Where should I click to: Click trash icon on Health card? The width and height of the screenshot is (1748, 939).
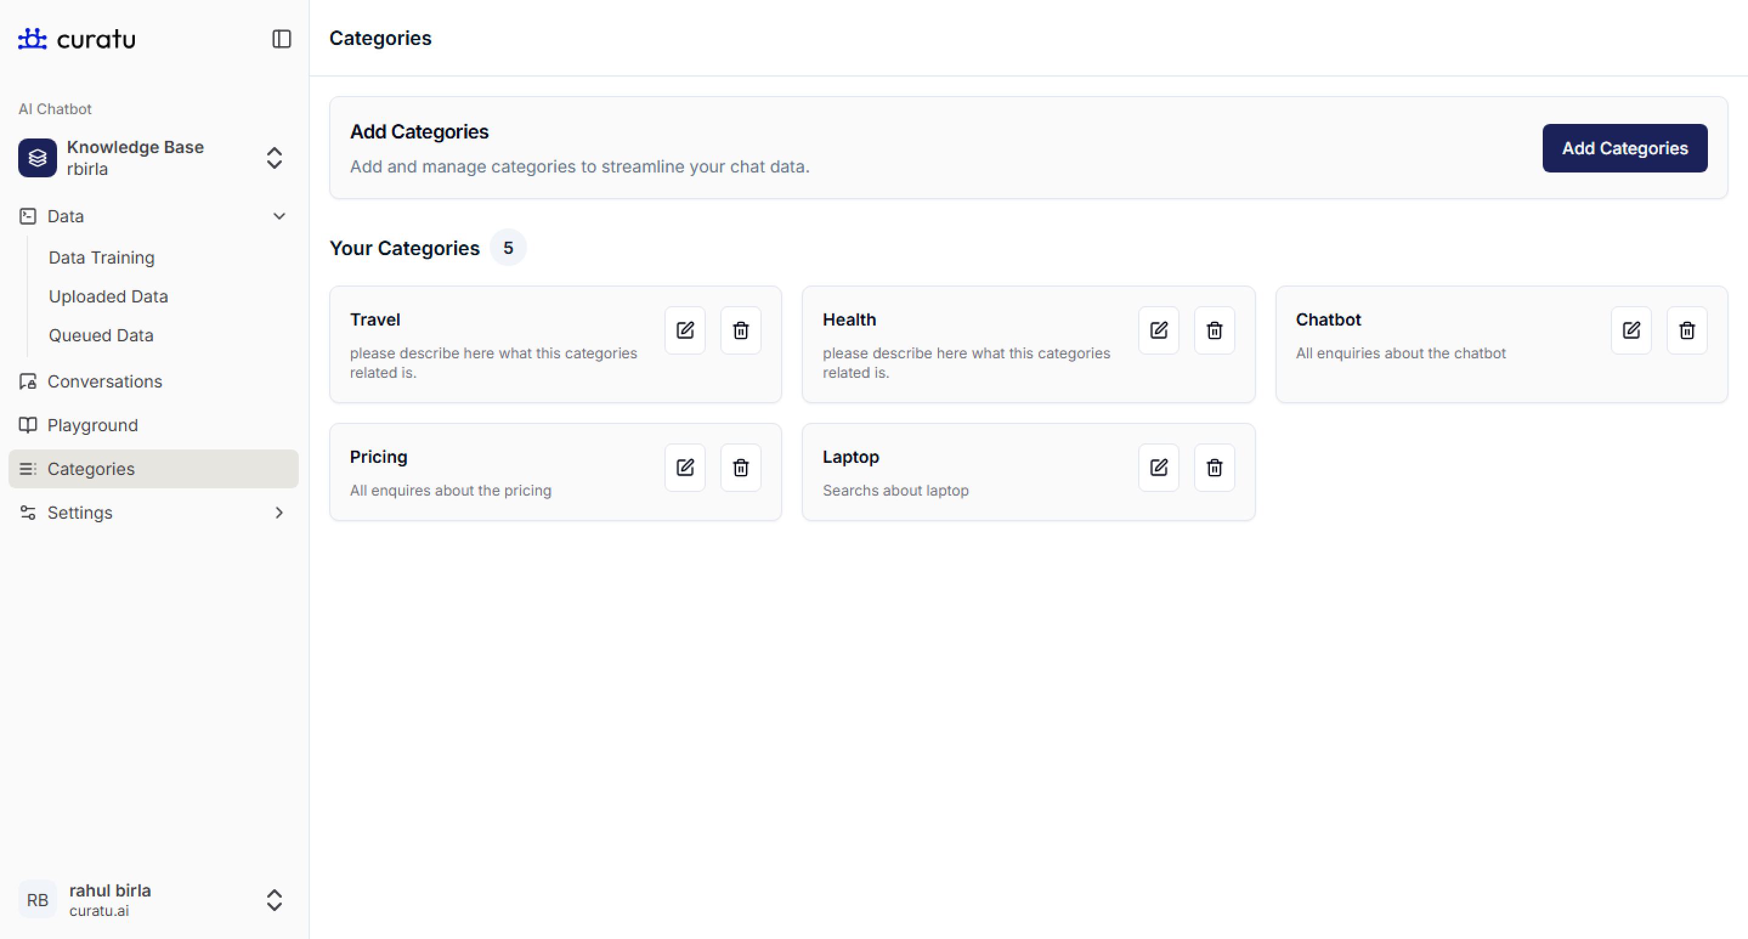[x=1214, y=330]
